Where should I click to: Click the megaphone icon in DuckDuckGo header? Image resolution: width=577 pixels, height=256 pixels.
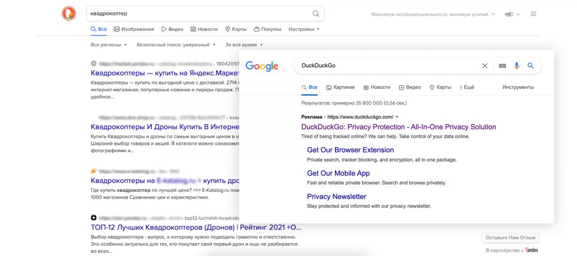click(x=509, y=14)
